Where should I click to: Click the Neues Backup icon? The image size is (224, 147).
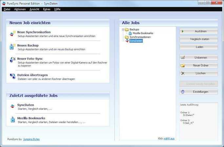(12, 47)
